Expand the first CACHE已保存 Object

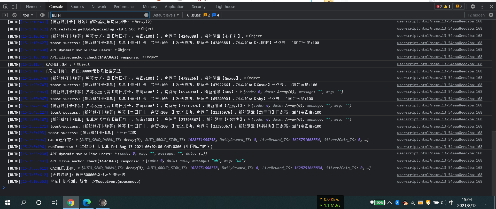[82, 64]
